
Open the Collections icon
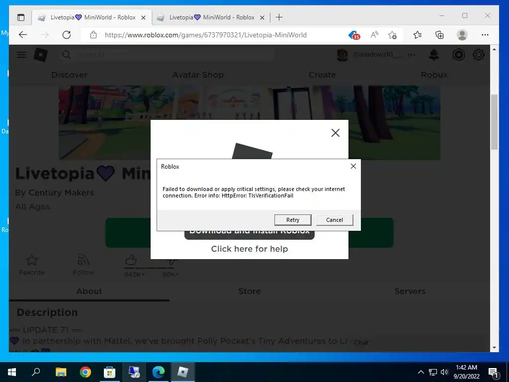pos(439,35)
